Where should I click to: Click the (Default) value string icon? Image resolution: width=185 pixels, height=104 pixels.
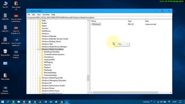[x=92, y=24]
